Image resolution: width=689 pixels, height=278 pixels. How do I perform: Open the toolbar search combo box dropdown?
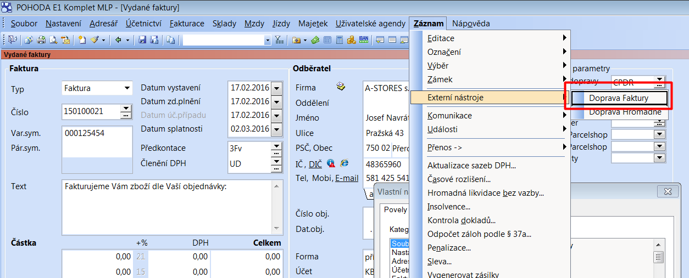click(268, 40)
